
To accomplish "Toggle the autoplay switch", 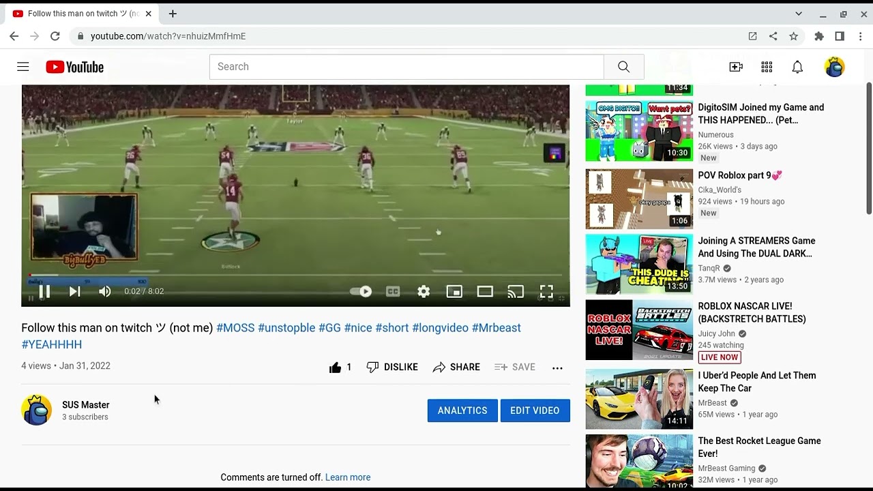I will pos(361,292).
